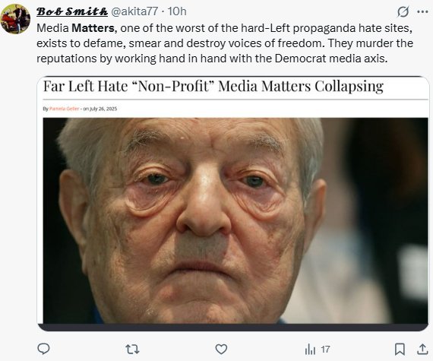
Task: Like the post with the heart icon
Action: [221, 350]
